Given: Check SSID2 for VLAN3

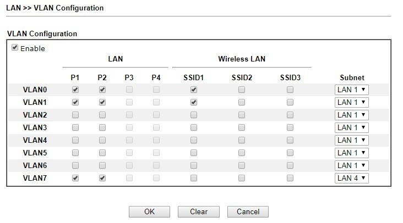Looking at the screenshot, I should click(242, 127).
